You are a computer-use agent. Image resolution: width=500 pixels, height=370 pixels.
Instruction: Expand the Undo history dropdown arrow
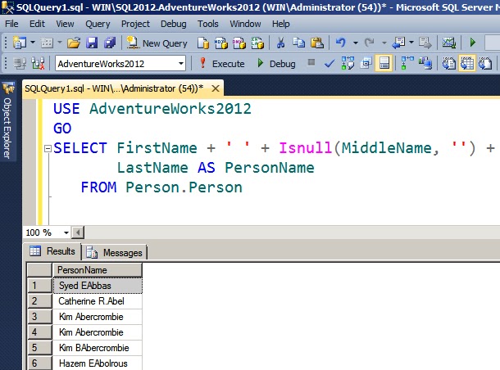(x=355, y=43)
